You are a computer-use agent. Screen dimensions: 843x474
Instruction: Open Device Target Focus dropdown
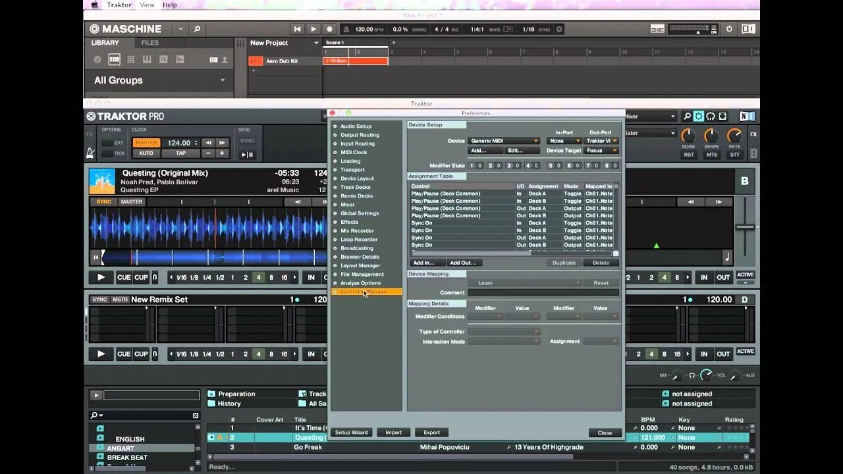pos(602,151)
